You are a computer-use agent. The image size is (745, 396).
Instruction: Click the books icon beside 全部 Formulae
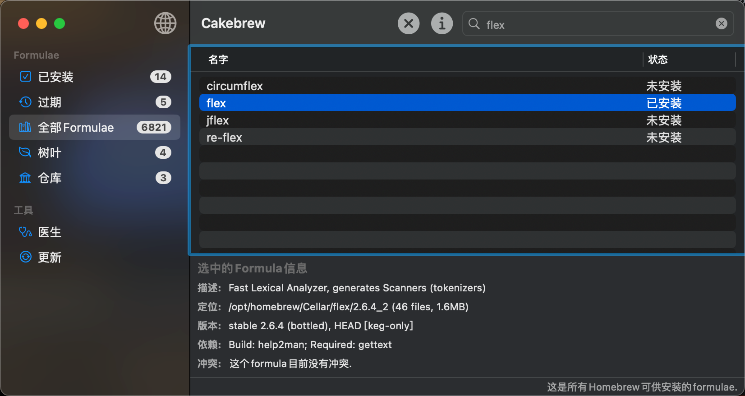point(25,127)
